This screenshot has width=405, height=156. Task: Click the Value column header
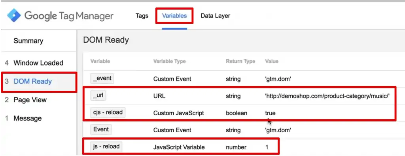272,61
